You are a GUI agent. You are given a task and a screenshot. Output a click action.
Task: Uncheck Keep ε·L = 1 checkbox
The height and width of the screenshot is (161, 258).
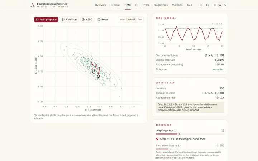coord(157,139)
